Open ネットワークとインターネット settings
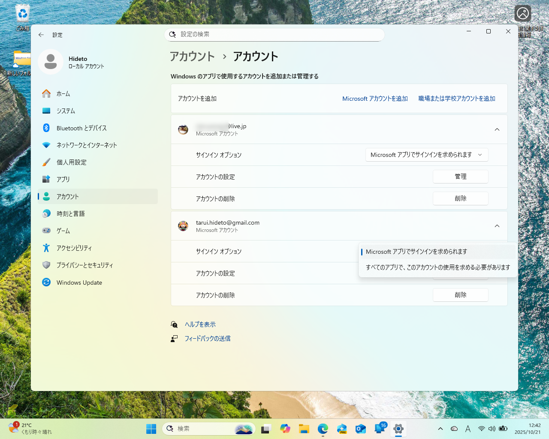Viewport: 549px width, 439px height. [86, 145]
